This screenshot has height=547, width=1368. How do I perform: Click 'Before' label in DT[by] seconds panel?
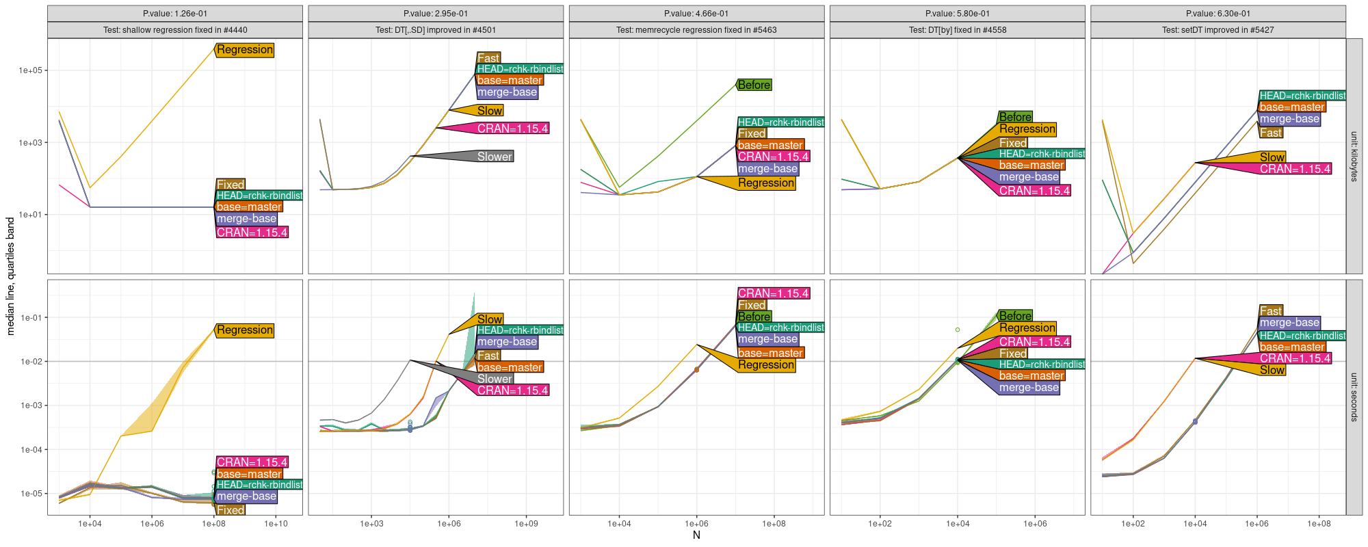(1015, 316)
